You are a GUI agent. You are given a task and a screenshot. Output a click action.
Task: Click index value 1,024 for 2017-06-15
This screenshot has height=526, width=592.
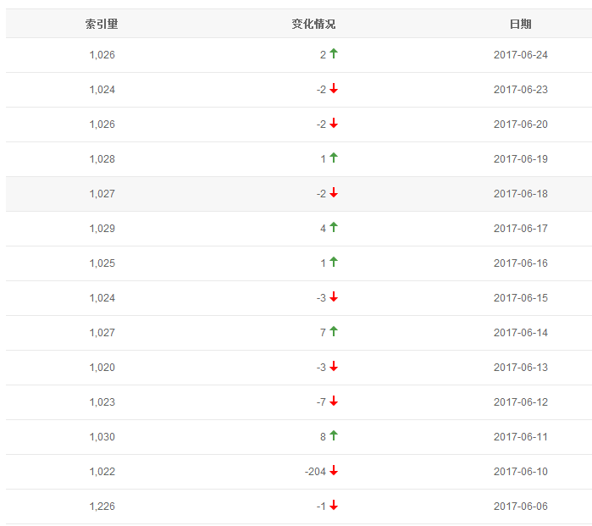pos(102,298)
